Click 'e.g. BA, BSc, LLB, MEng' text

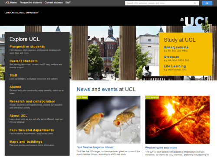pyautogui.click(x=176, y=51)
